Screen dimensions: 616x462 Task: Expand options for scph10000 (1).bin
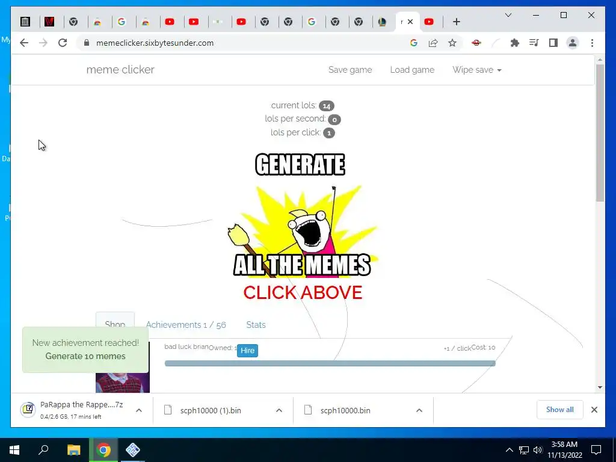[x=279, y=410]
